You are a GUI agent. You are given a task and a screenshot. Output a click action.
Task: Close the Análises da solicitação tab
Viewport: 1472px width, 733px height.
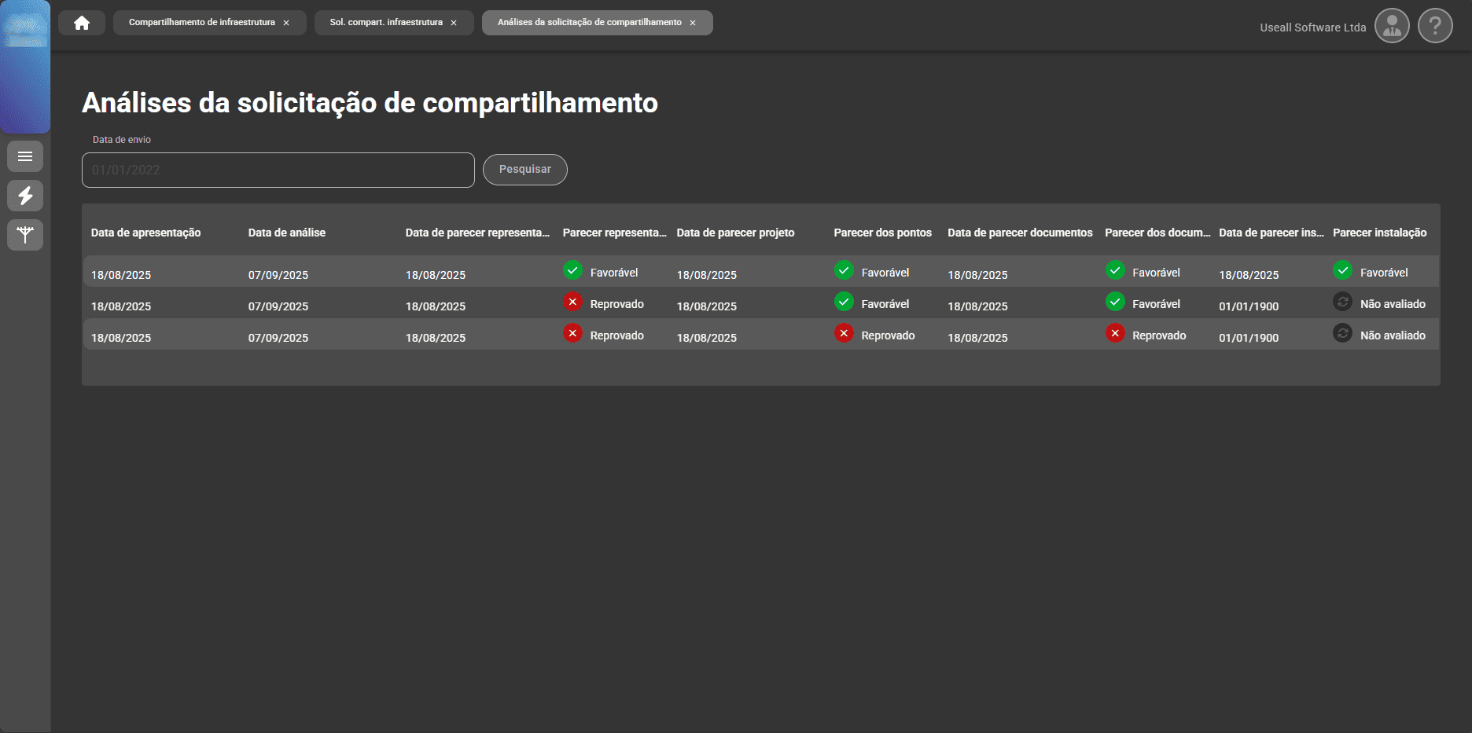(693, 23)
